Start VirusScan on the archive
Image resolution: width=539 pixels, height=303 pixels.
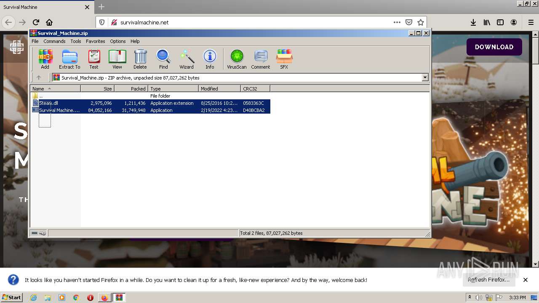point(237,59)
